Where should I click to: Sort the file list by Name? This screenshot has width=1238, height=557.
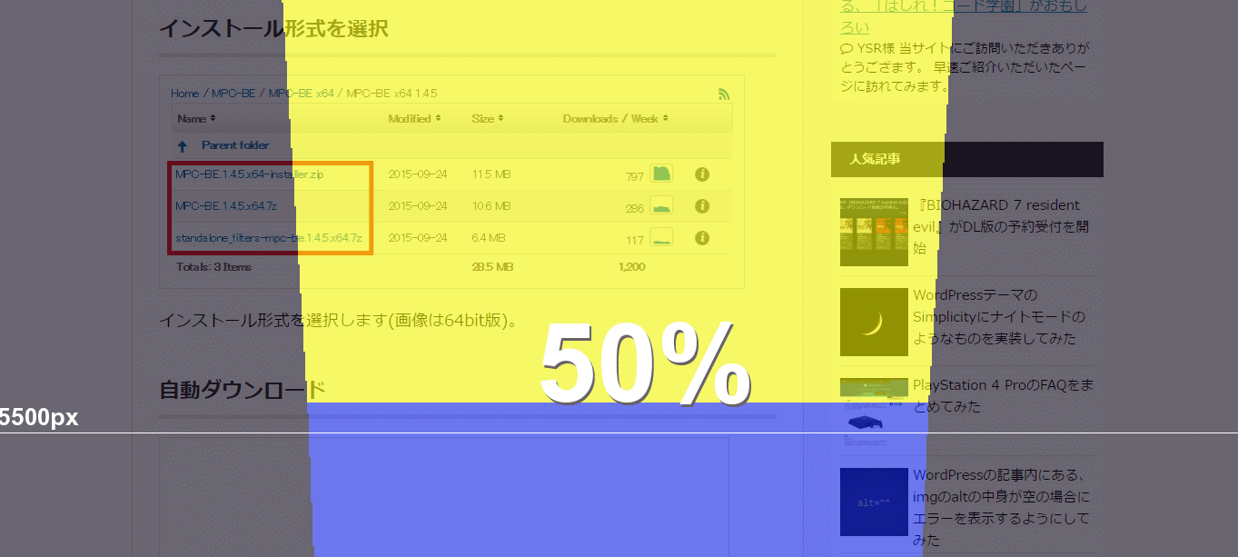(x=196, y=119)
